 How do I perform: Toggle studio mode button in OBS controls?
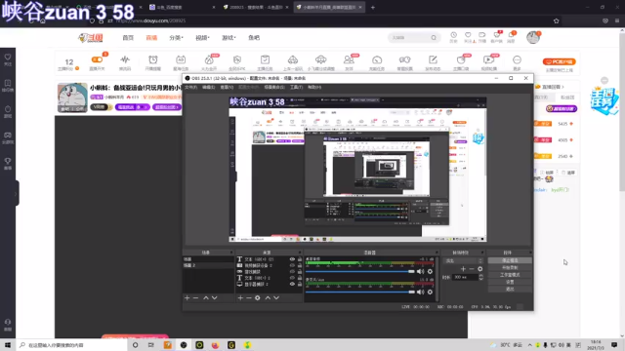click(x=510, y=275)
